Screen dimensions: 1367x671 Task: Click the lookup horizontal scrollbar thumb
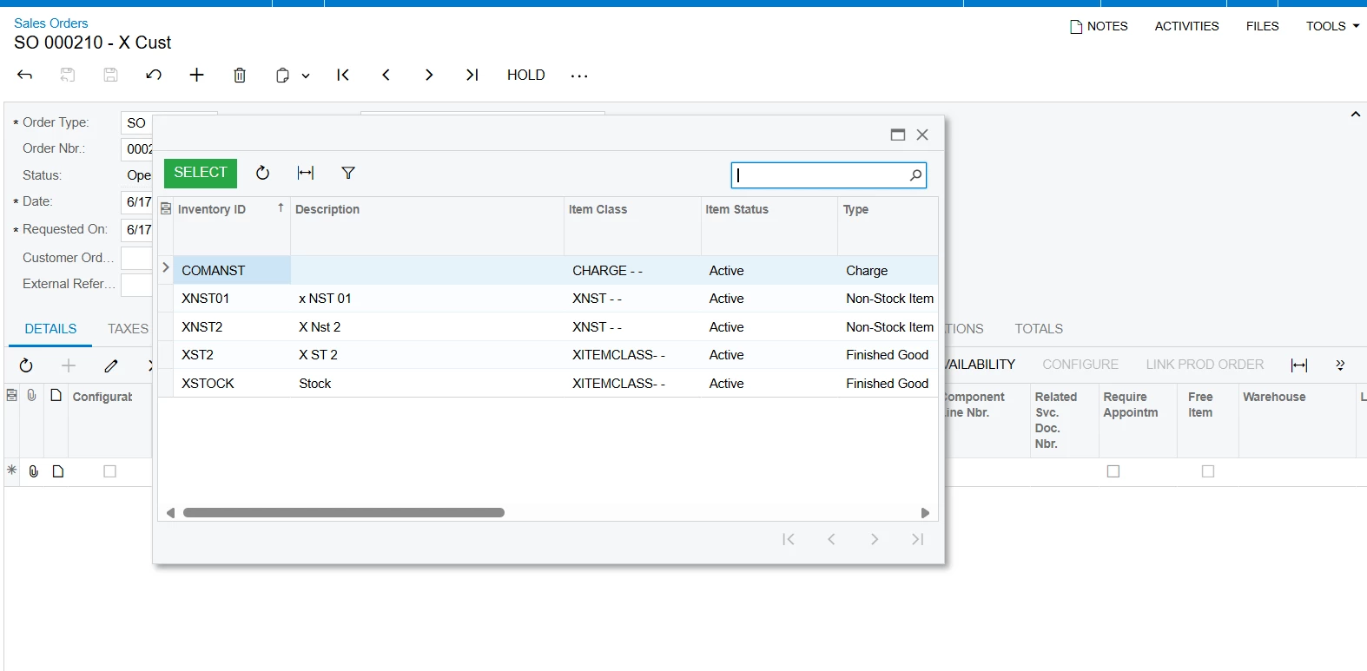(x=344, y=513)
